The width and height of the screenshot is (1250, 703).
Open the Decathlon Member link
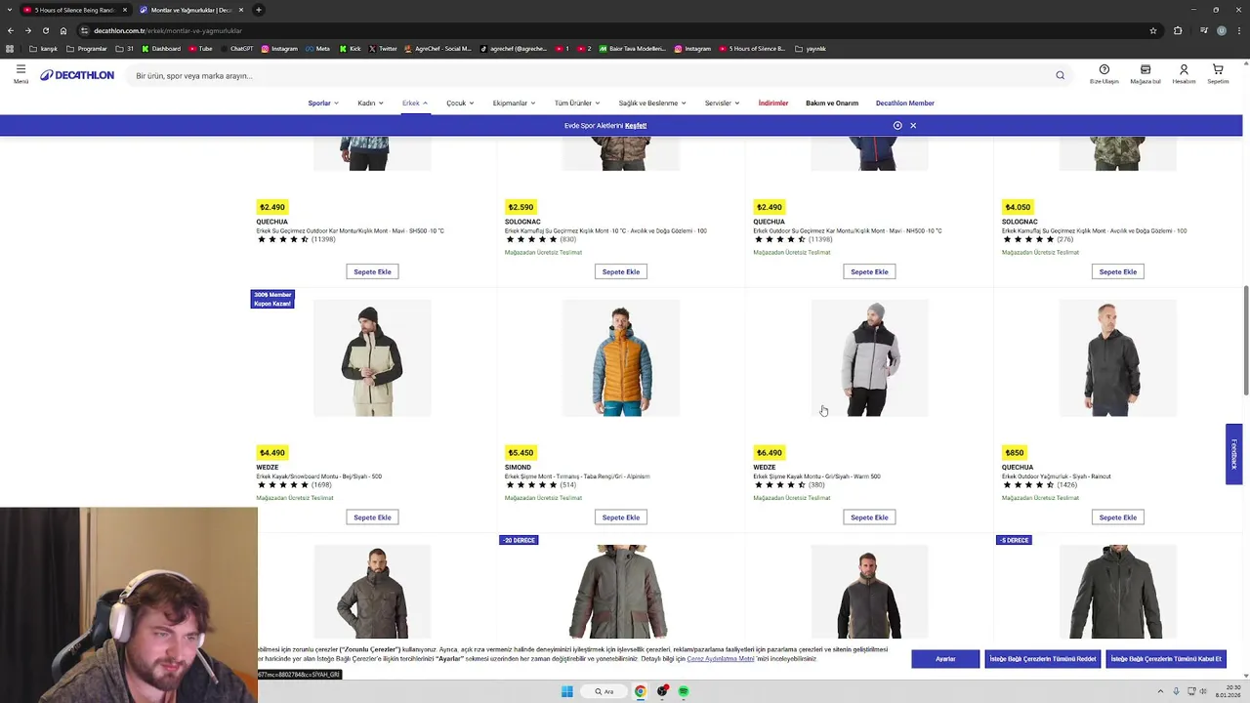905,103
